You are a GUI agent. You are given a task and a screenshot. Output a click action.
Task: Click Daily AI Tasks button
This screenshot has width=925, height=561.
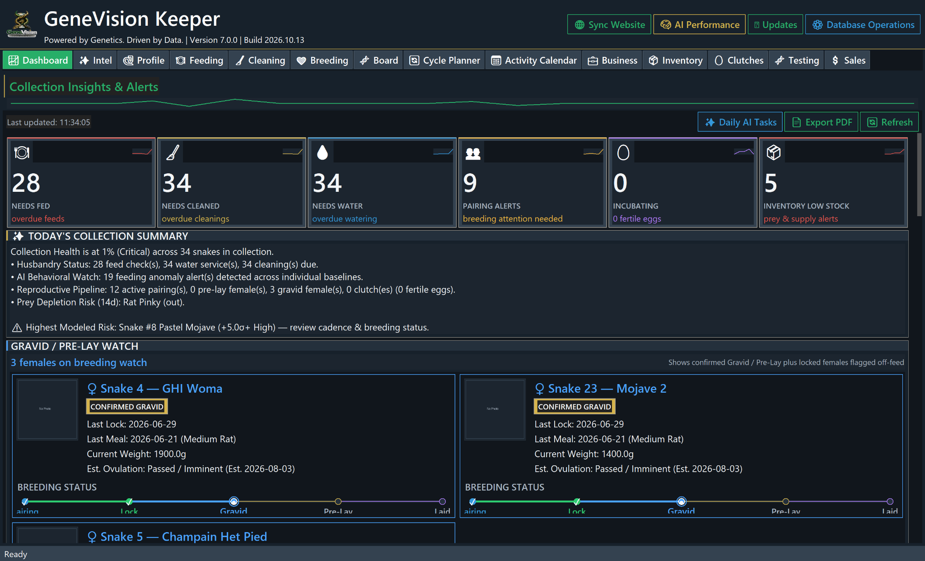(740, 122)
